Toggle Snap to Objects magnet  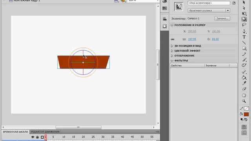click(244, 127)
